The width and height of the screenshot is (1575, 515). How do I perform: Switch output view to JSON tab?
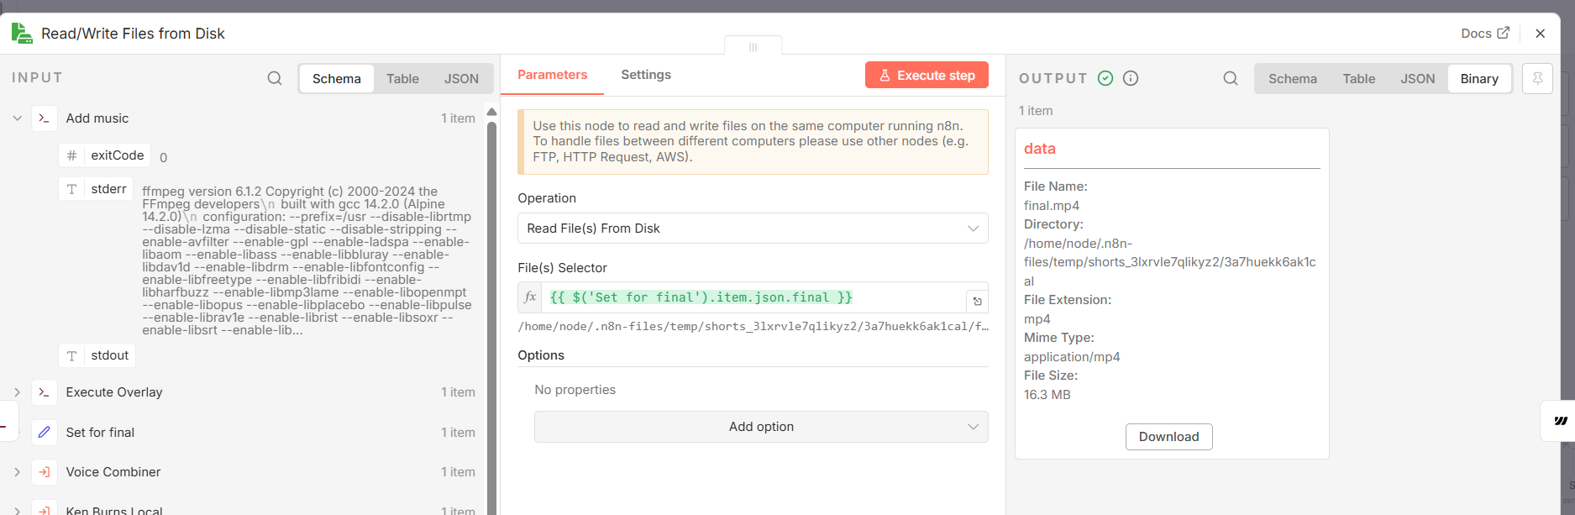(x=1417, y=79)
